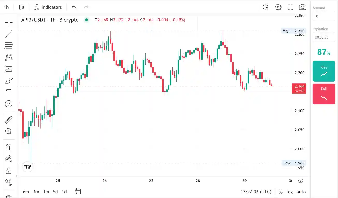Enter fullscreen chart mode

pos(290,7)
